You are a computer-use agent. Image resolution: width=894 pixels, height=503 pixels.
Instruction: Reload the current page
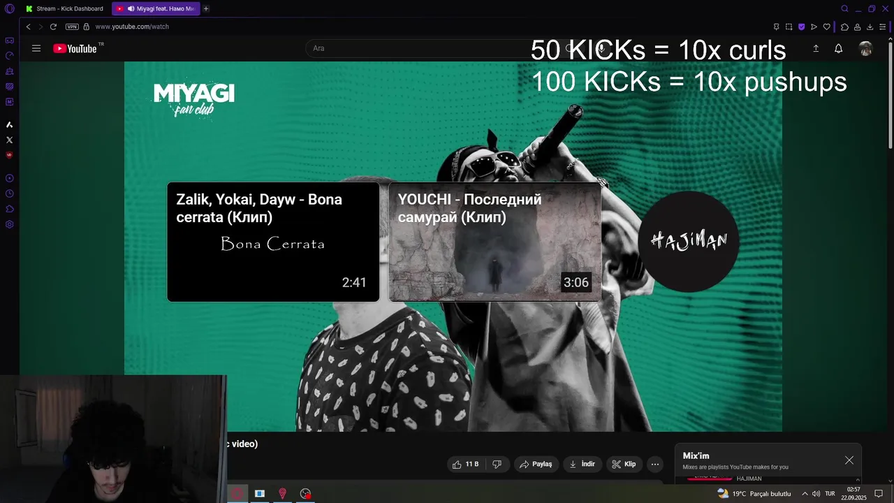[53, 27]
